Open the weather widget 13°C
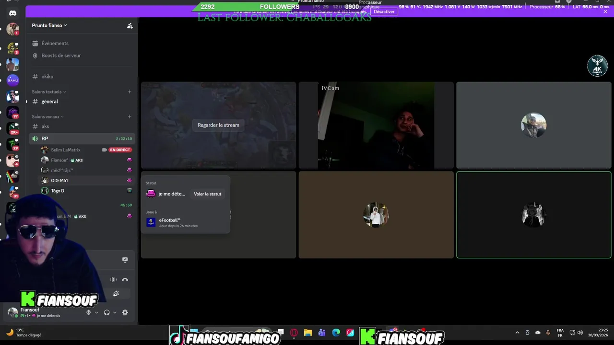 pos(24,333)
